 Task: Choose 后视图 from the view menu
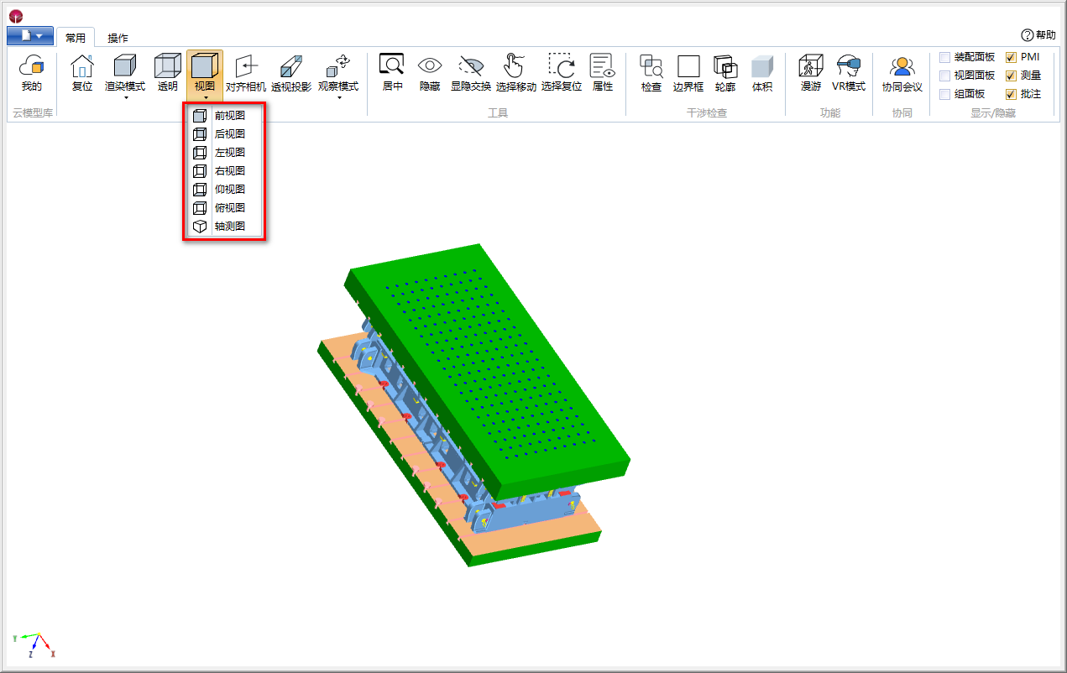tap(224, 134)
